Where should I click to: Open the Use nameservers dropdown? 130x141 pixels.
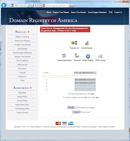coord(85,73)
